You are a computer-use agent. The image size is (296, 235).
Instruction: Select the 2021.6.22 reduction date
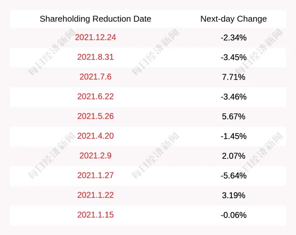pyautogui.click(x=95, y=97)
